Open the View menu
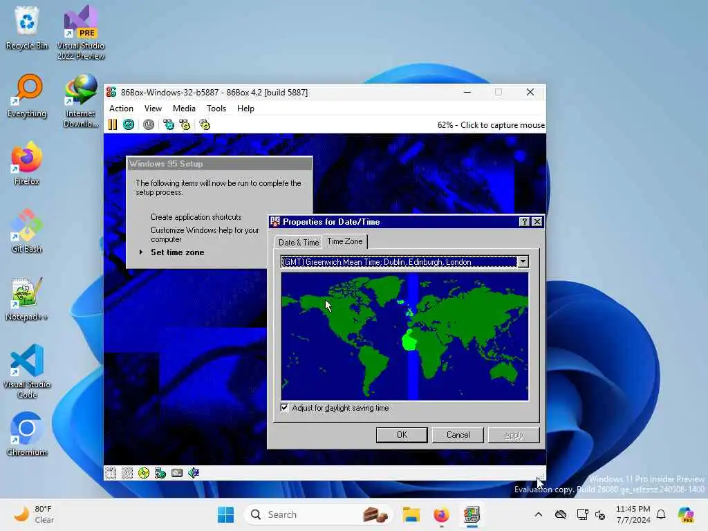The height and width of the screenshot is (531, 708). tap(153, 109)
